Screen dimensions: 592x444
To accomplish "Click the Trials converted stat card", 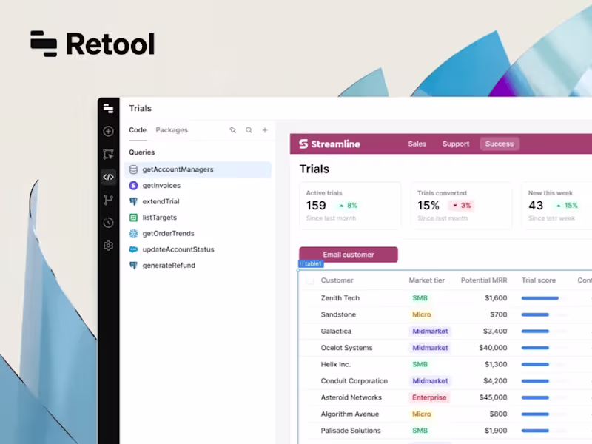I will pyautogui.click(x=461, y=206).
